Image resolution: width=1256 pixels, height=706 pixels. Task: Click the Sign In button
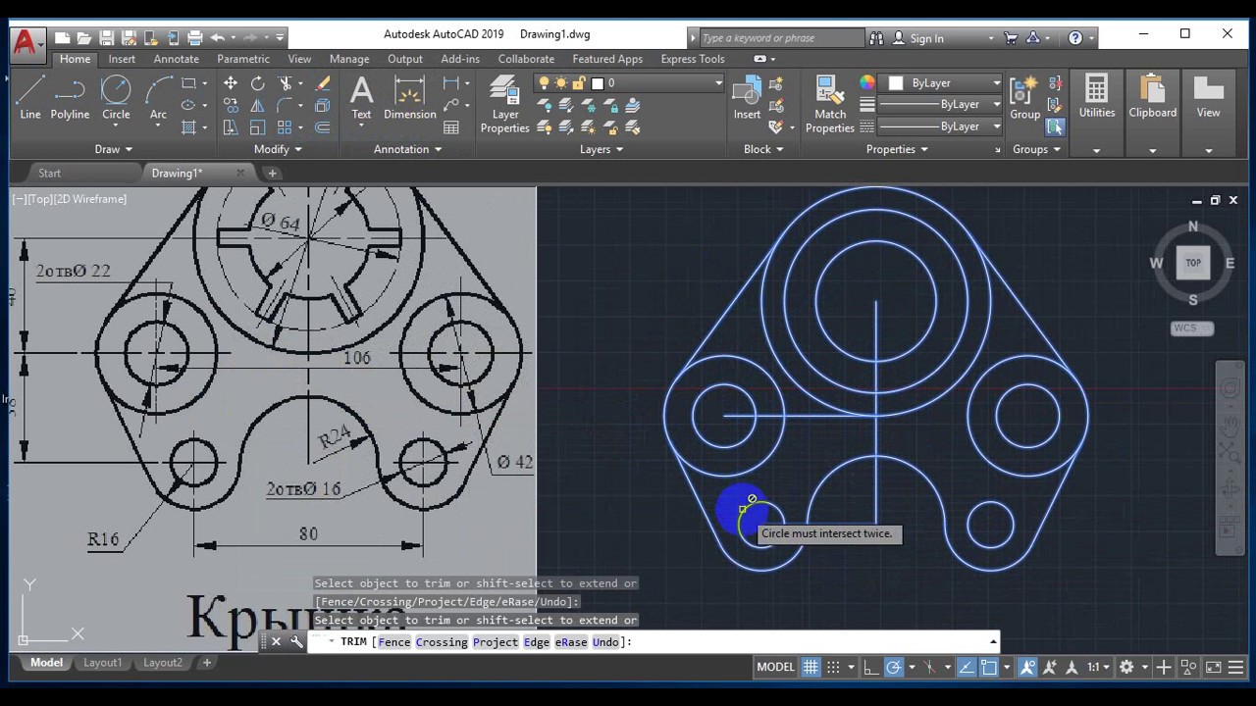(x=925, y=38)
